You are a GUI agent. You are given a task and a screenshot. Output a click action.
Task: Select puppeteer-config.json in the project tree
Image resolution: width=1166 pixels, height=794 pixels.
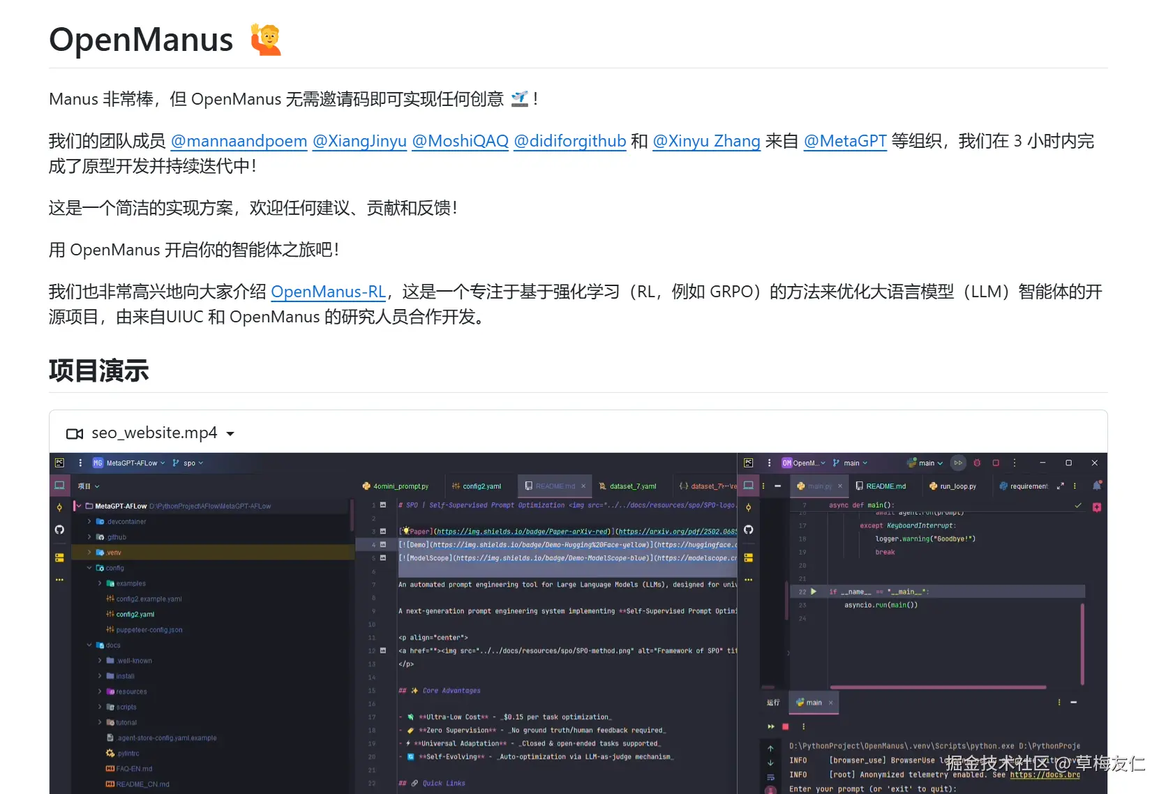coord(144,629)
